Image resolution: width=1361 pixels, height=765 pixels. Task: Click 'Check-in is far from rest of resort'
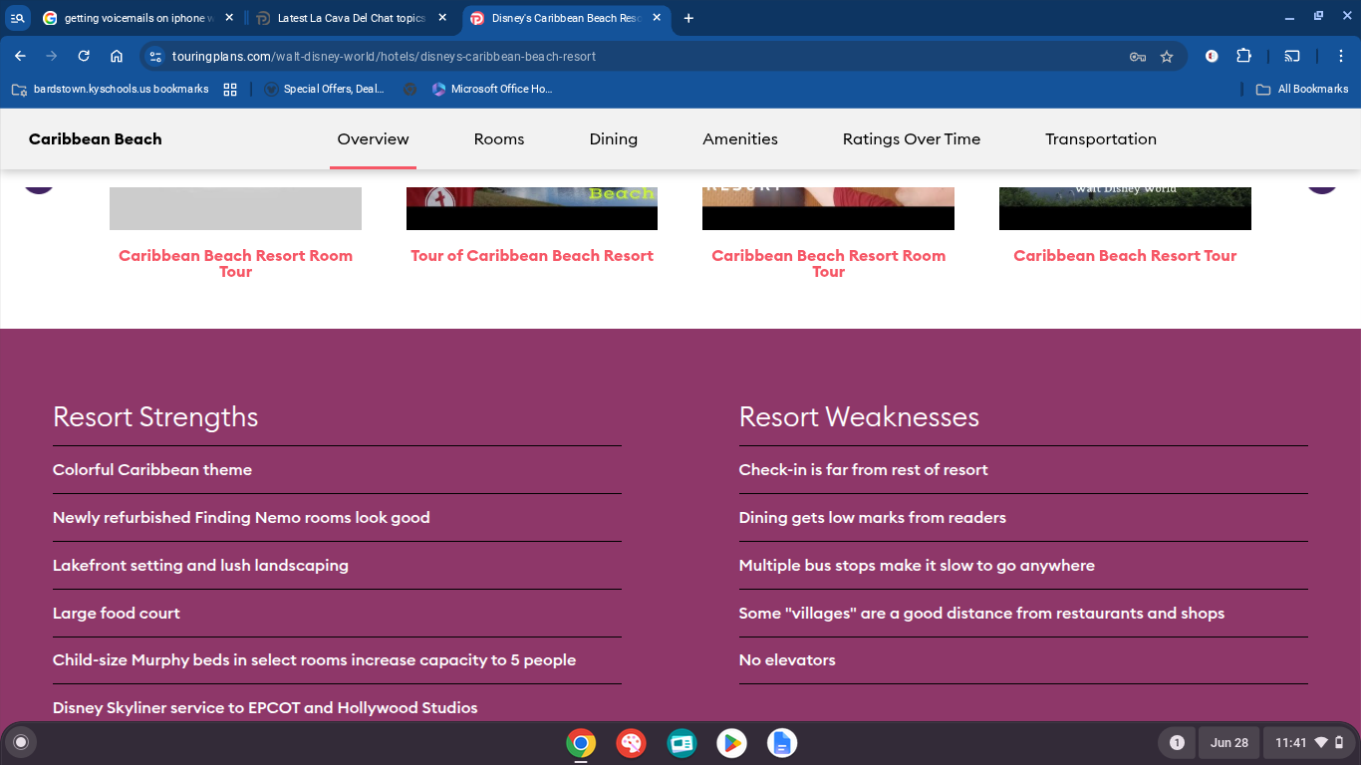[x=864, y=470]
